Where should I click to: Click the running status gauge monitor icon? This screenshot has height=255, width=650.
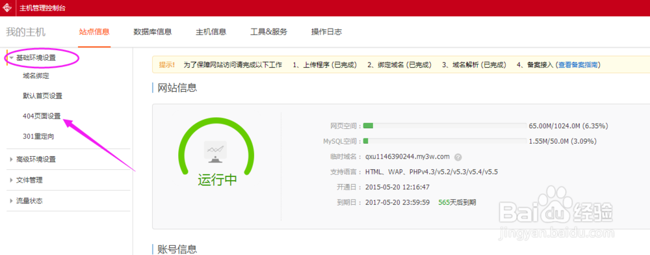pos(216,152)
